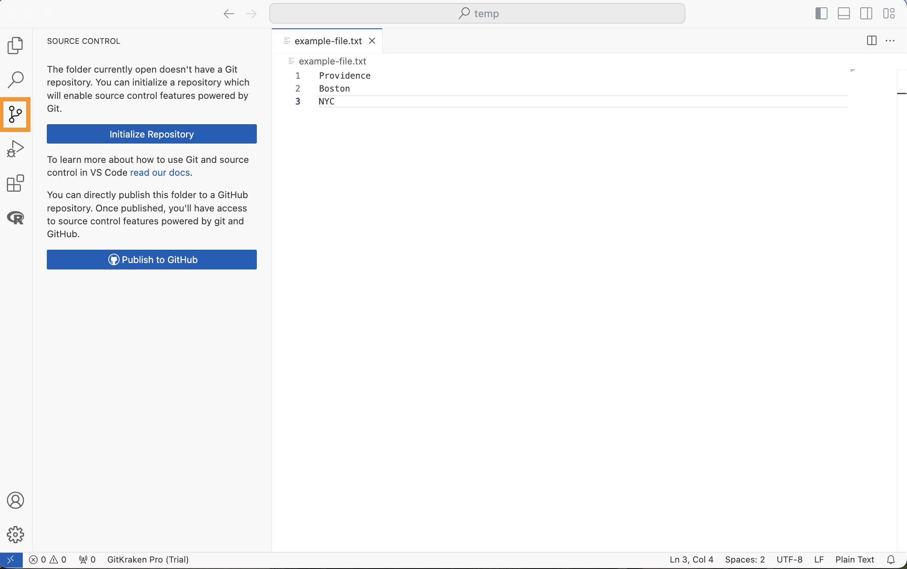
Task: Open the Manage gear icon
Action: (x=15, y=535)
